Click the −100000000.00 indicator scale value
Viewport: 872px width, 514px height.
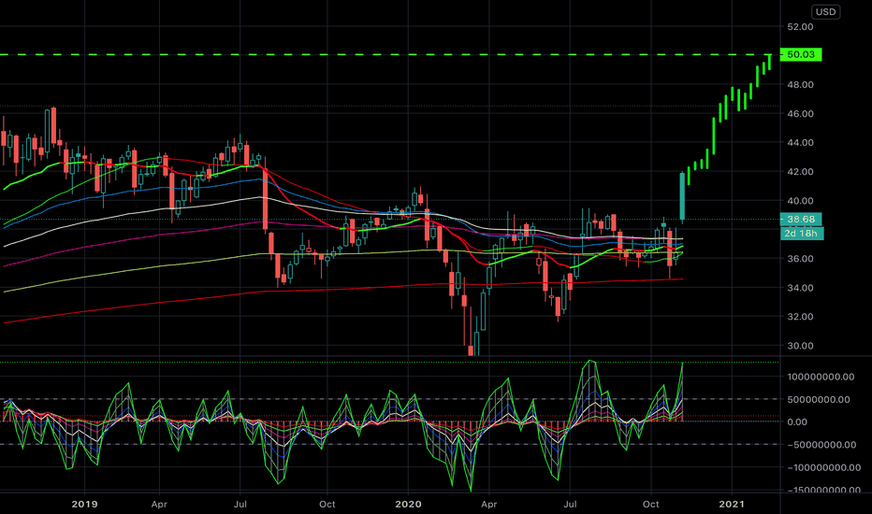(x=824, y=467)
